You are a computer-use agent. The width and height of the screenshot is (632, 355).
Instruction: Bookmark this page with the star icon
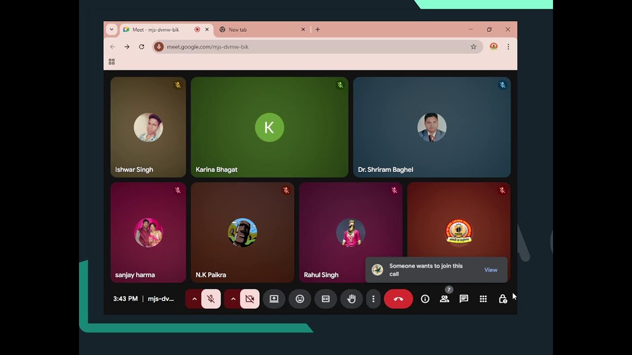coord(474,47)
